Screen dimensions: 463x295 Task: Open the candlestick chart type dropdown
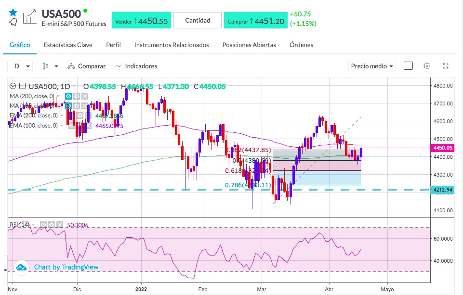[49, 66]
